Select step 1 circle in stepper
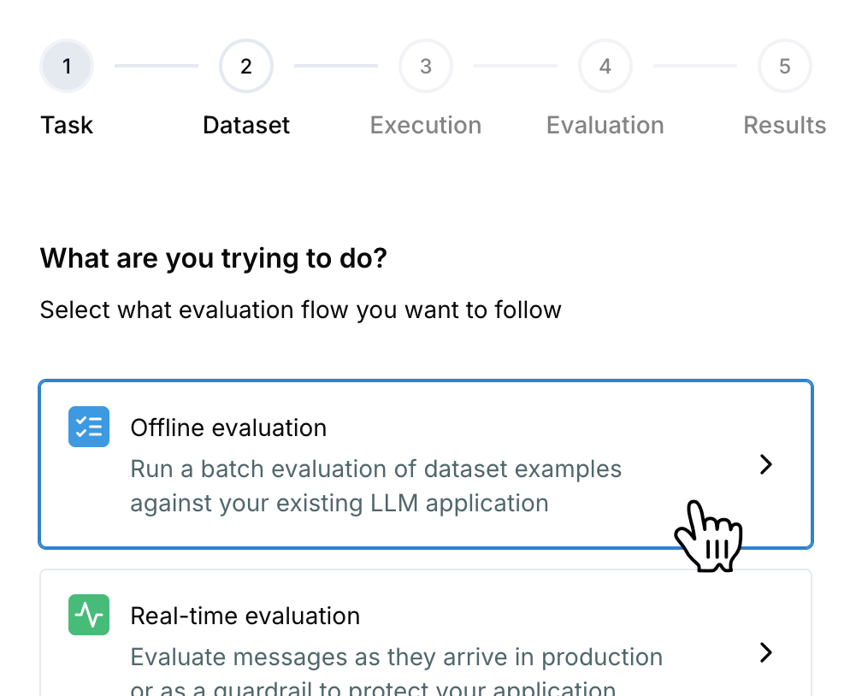Image resolution: width=850 pixels, height=696 pixels. 67,66
